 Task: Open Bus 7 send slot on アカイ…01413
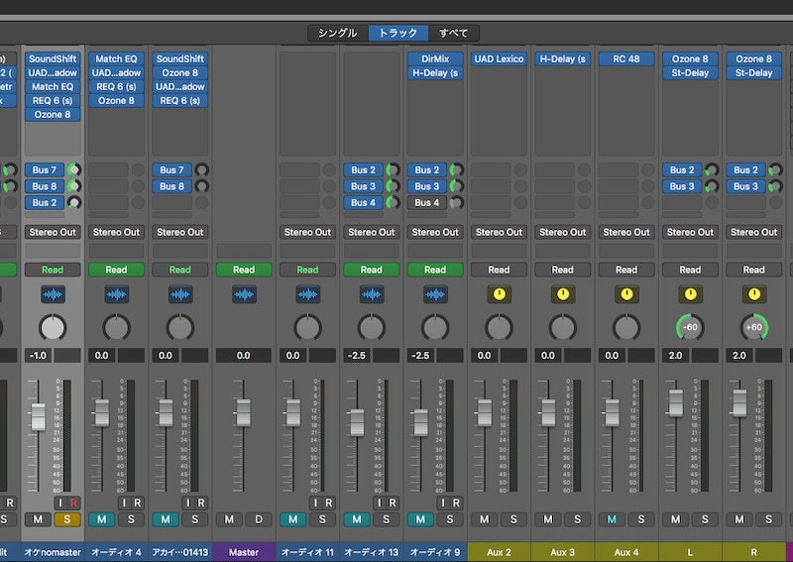171,169
